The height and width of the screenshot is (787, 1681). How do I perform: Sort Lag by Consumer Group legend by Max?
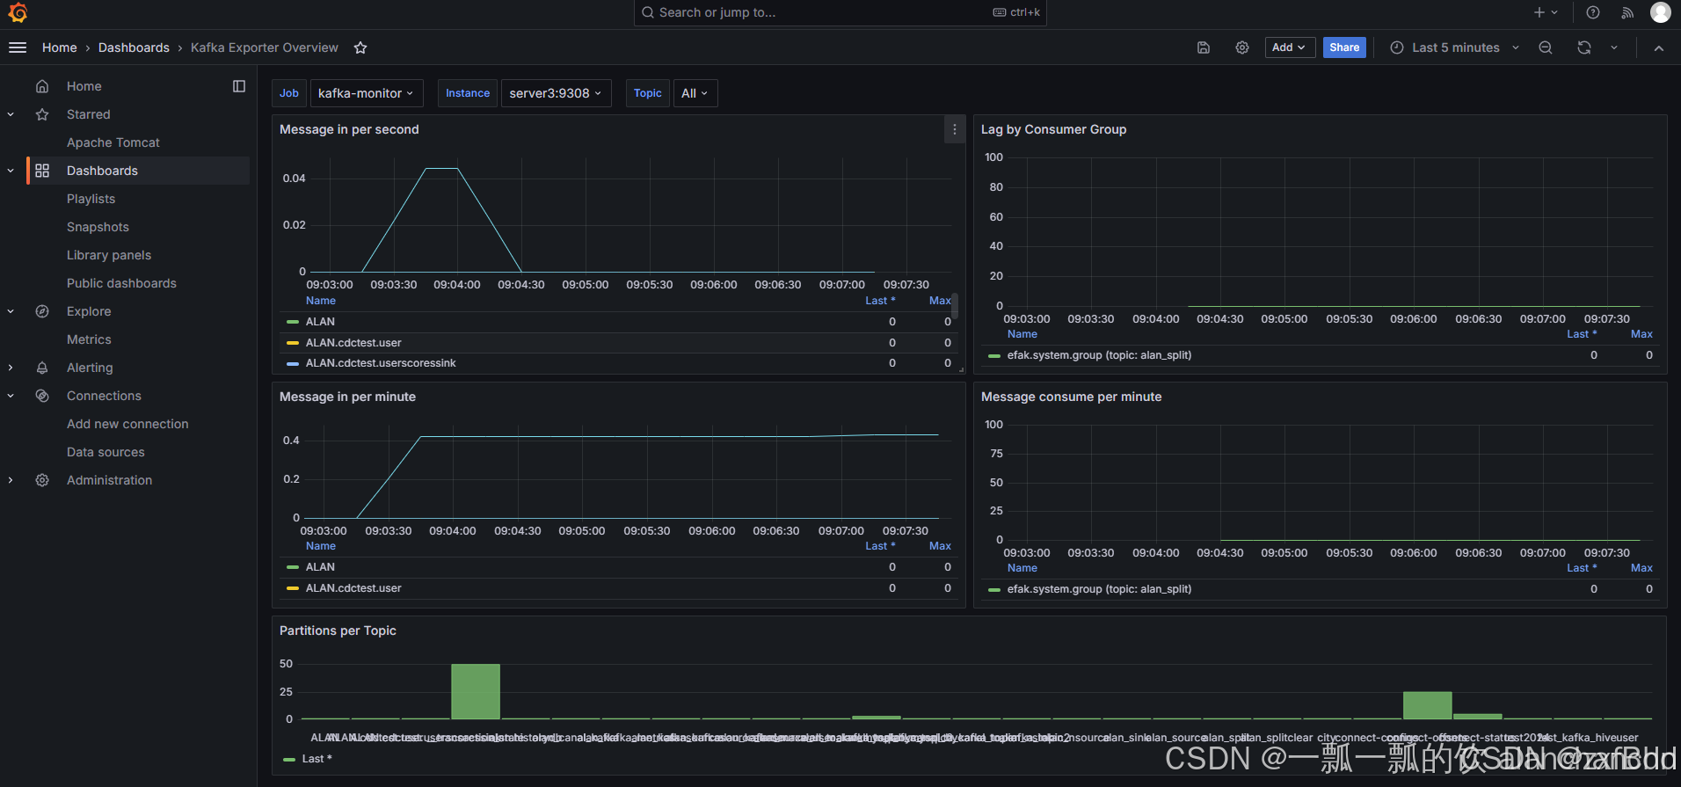pos(1641,334)
